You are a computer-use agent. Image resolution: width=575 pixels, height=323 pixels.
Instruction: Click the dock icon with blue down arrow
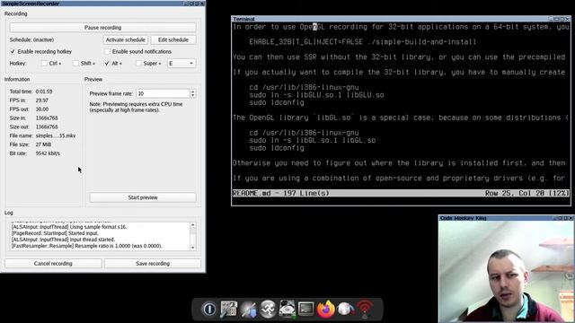(x=248, y=309)
